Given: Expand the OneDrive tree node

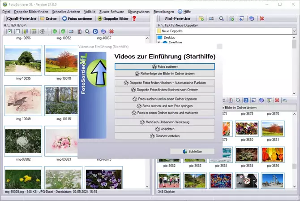Looking at the screenshot, I should 159,42.
